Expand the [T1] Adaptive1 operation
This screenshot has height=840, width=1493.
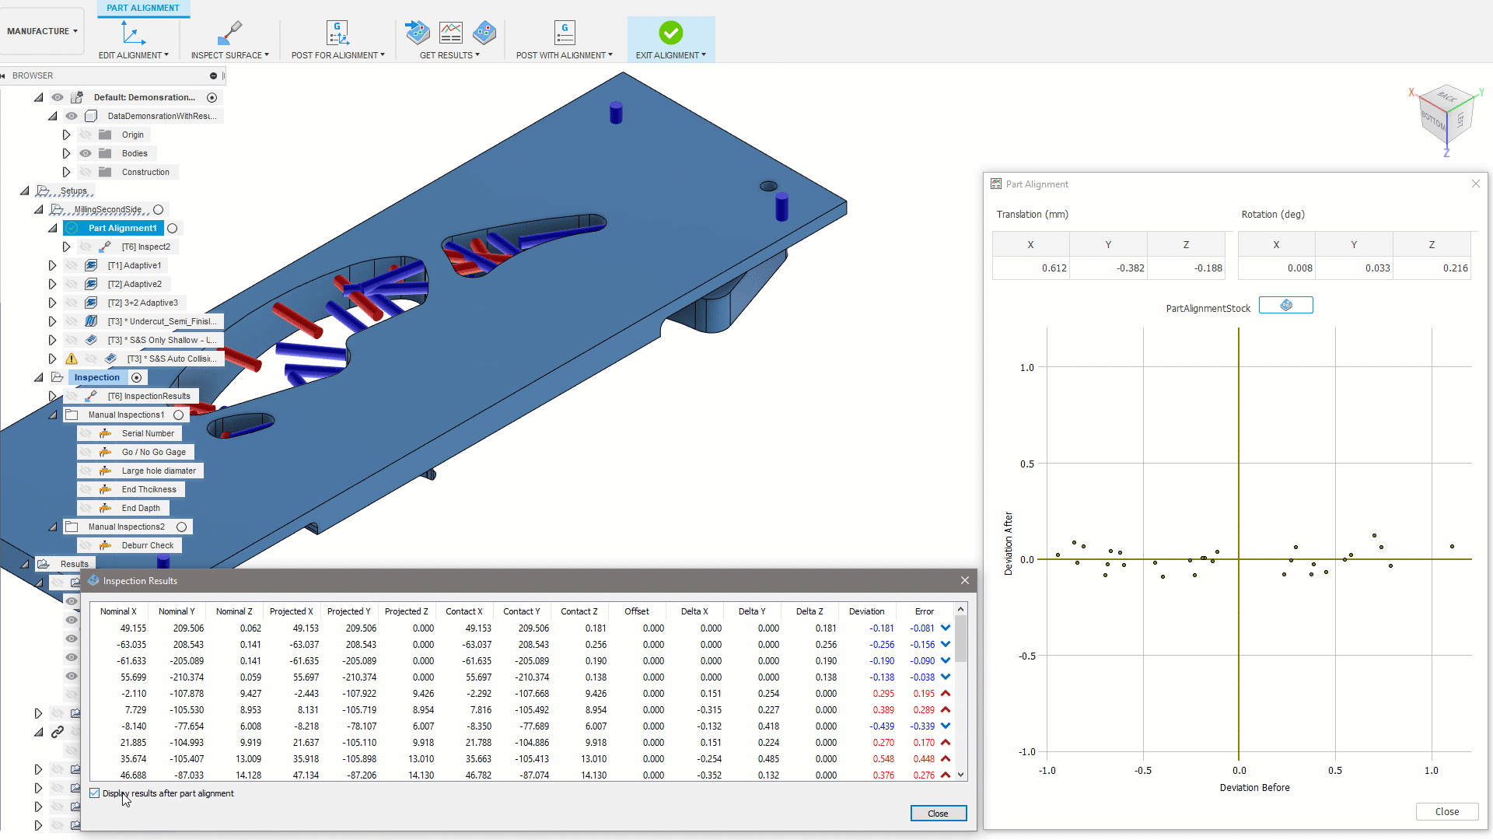52,265
